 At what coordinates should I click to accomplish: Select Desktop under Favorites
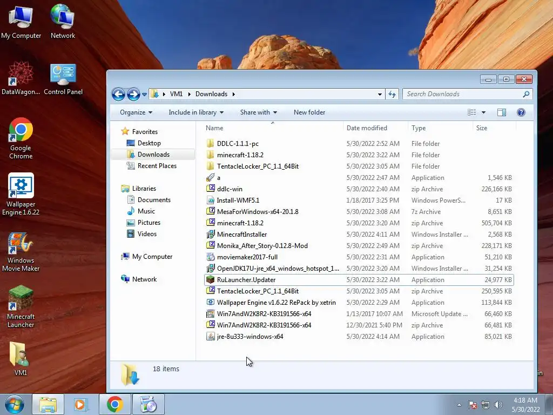(x=149, y=143)
